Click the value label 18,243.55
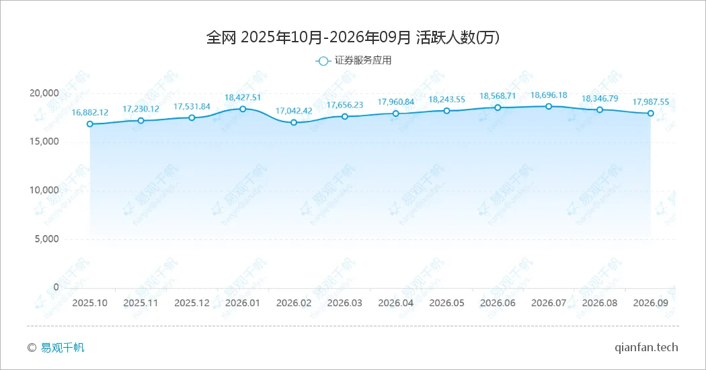This screenshot has height=370, width=706. pyautogui.click(x=446, y=99)
